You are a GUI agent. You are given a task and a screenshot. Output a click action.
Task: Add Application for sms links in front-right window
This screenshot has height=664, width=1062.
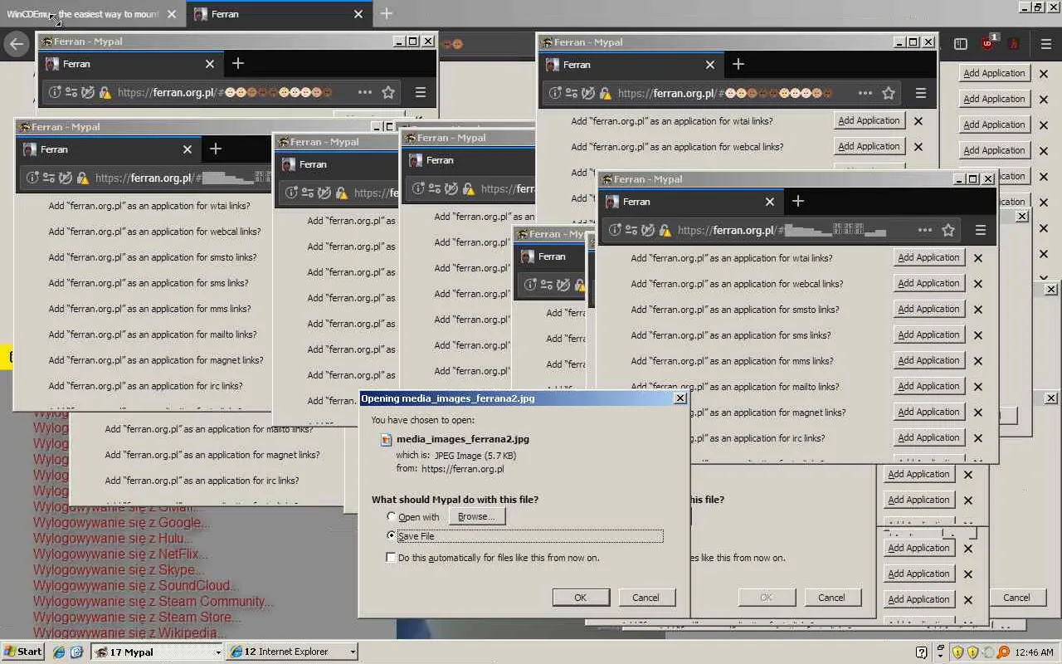pyautogui.click(x=928, y=334)
